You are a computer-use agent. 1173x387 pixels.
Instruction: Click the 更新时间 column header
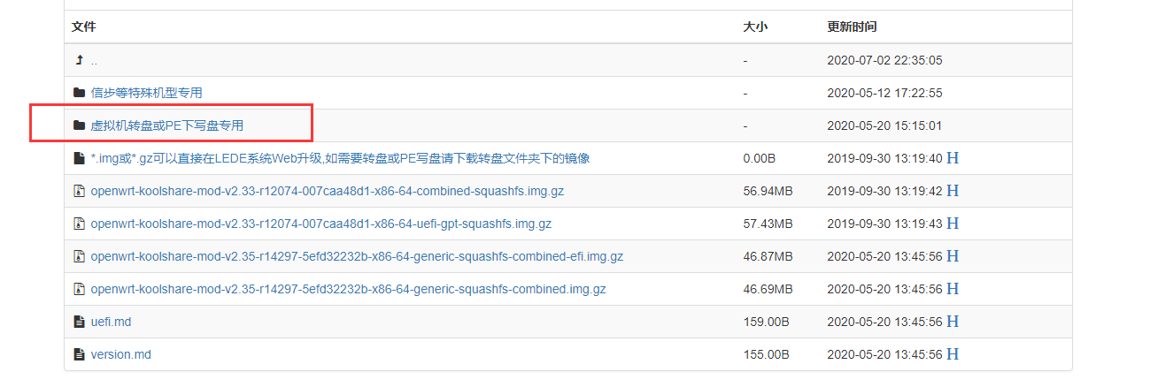(852, 27)
